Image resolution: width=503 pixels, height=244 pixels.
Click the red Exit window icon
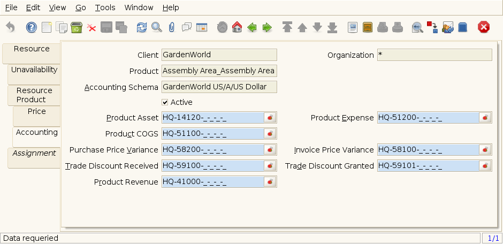[x=484, y=27]
